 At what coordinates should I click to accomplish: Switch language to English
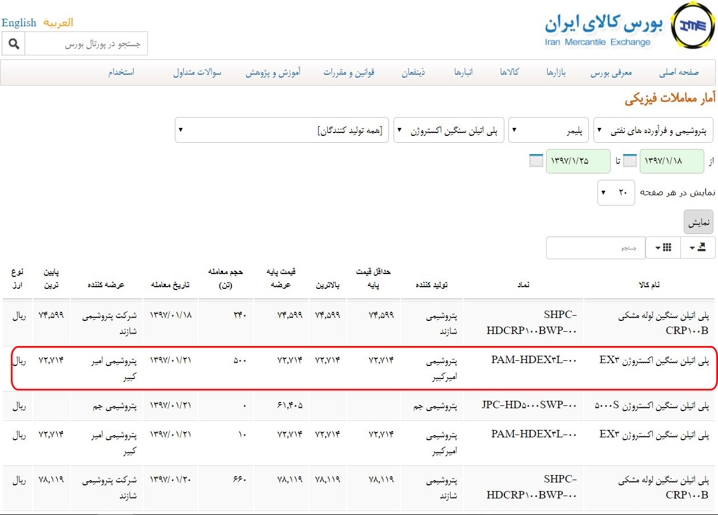(19, 23)
